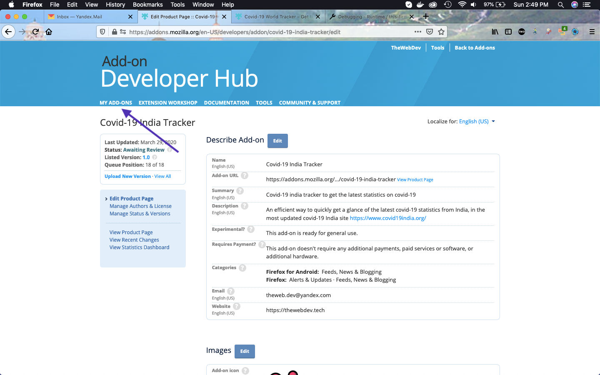The width and height of the screenshot is (600, 375).
Task: Click the Time Machine menu bar icon
Action: coord(447,5)
